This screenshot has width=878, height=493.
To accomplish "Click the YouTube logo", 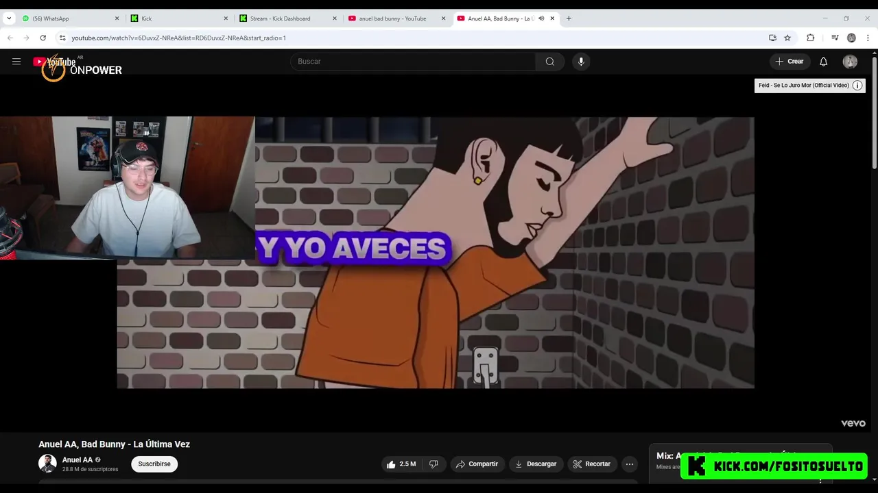I will coord(54,62).
